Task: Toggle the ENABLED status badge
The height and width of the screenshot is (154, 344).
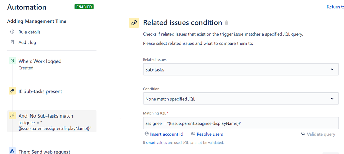Action: coord(84,7)
